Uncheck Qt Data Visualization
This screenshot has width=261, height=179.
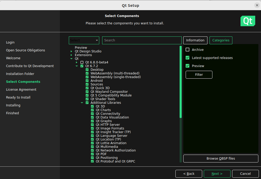(92, 117)
